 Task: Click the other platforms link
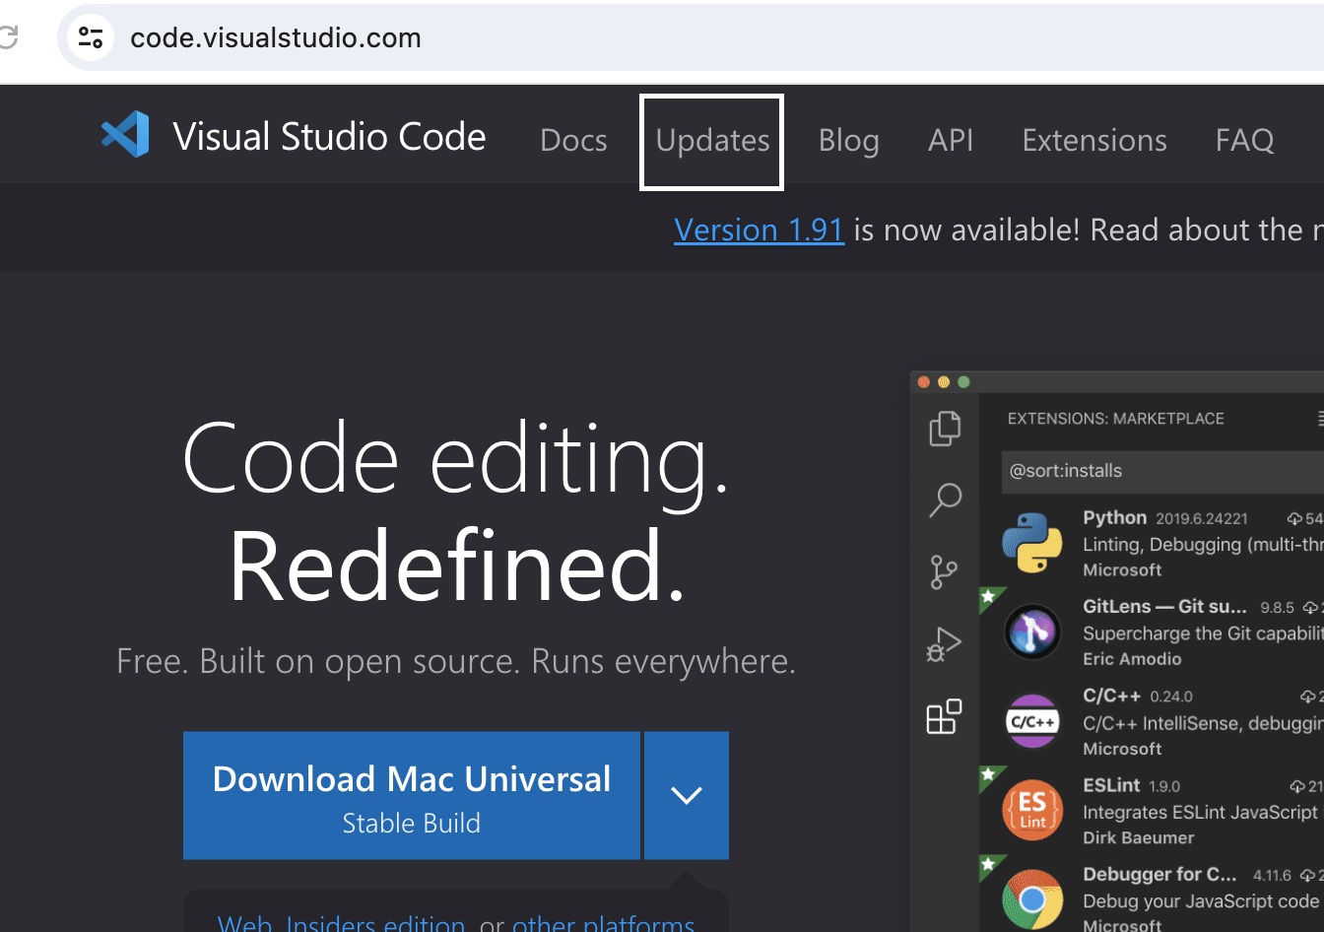click(x=604, y=921)
